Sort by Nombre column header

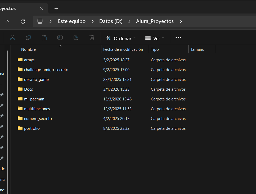29,49
